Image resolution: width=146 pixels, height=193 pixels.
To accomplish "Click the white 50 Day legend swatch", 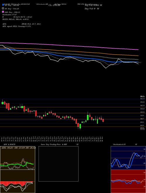I will pyautogui.click(x=3, y=8).
